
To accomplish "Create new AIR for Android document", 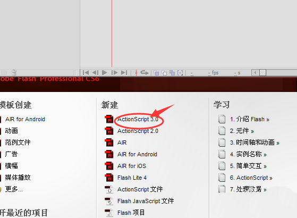I will coord(137,154).
